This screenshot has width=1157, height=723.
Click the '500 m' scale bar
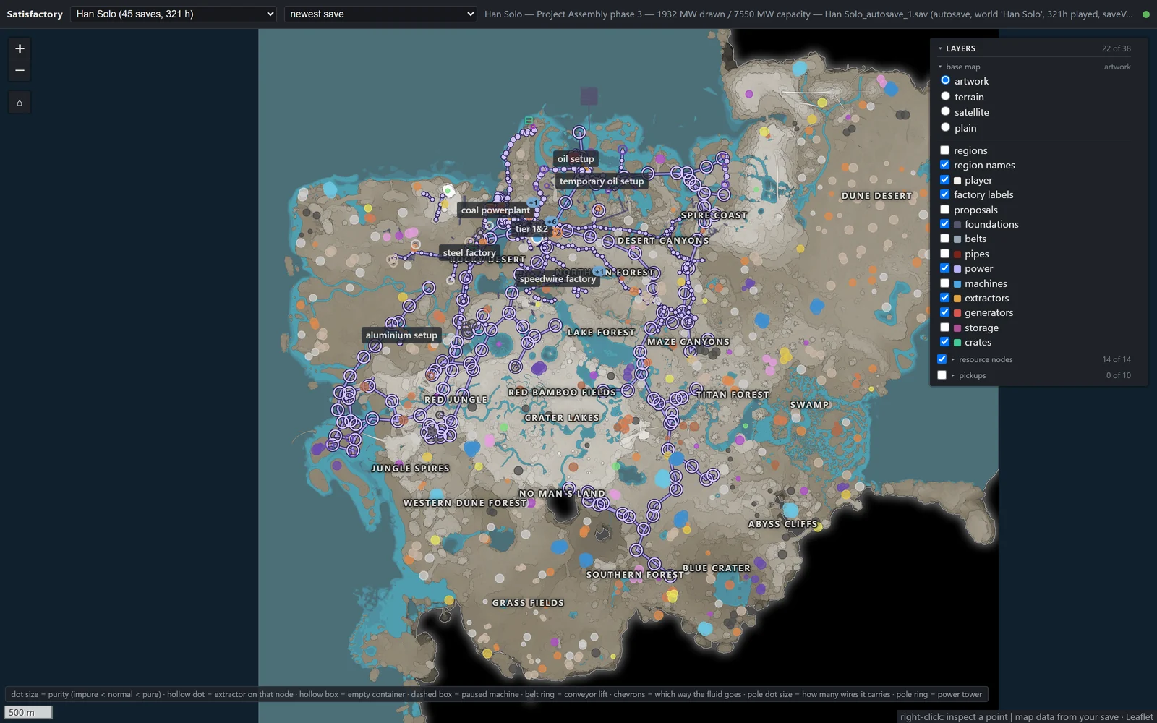pos(28,712)
